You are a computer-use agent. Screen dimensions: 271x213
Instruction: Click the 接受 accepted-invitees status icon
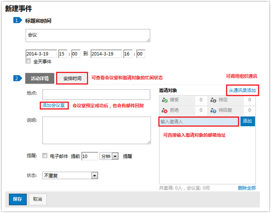click(165, 100)
